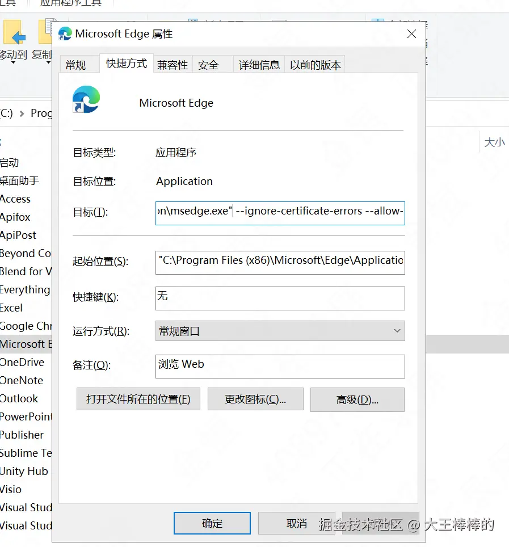This screenshot has height=547, width=509.
Task: Select Access in the Explorer file list
Action: click(x=15, y=199)
